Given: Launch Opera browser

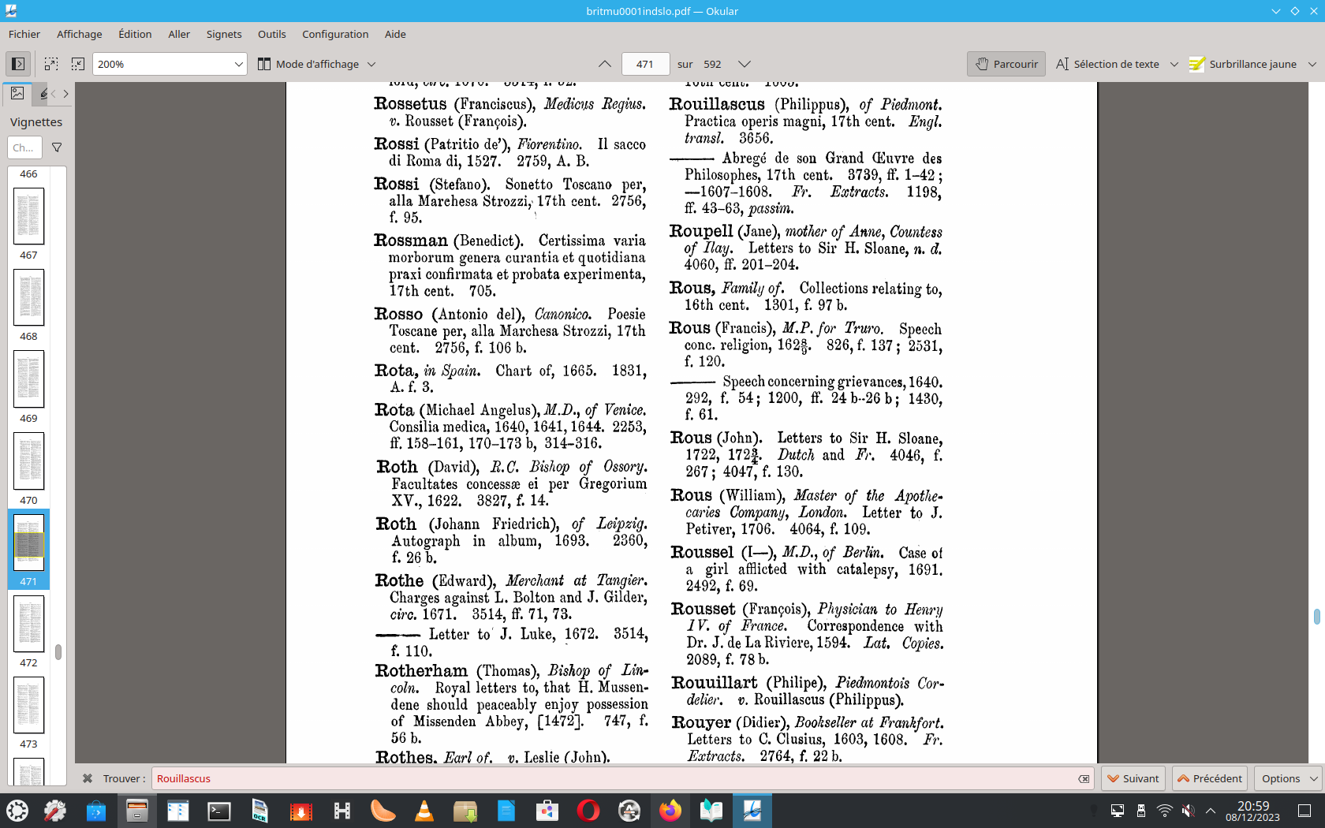Looking at the screenshot, I should (588, 811).
